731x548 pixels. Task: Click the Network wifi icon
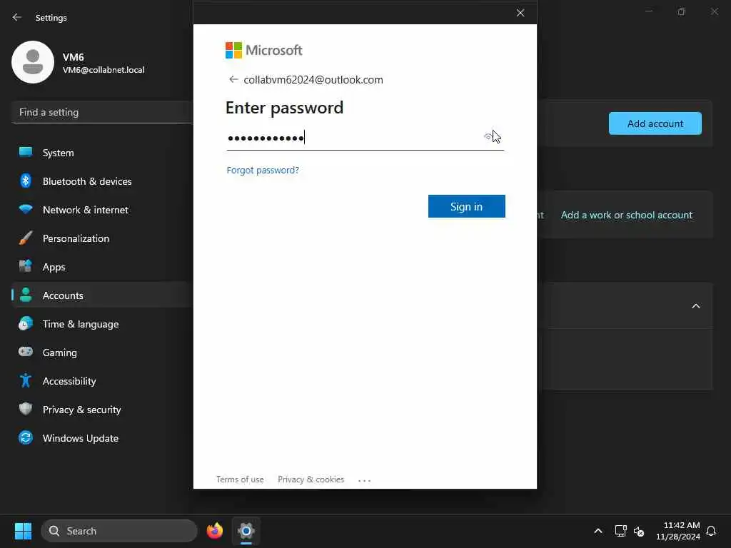[x=26, y=209]
